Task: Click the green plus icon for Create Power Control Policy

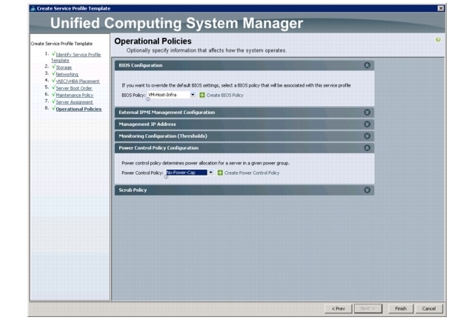Action: [x=220, y=173]
